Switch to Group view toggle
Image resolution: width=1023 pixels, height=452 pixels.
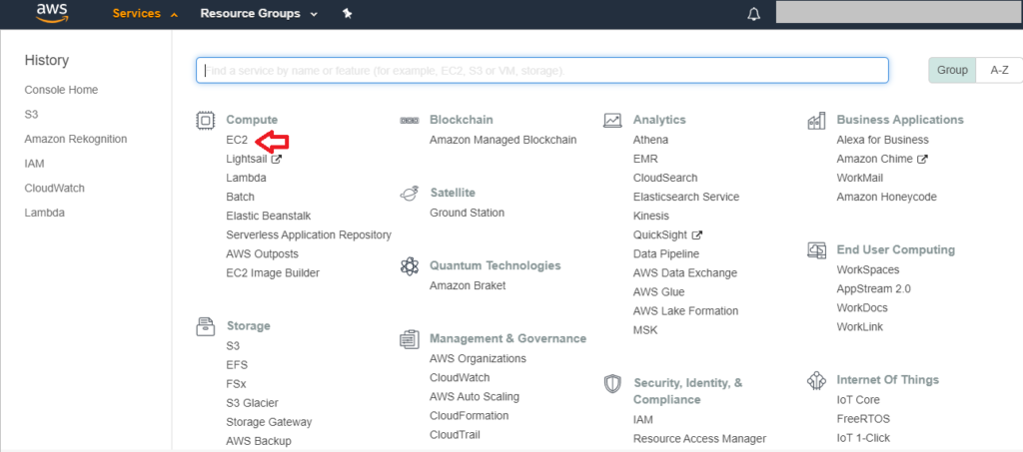tap(951, 71)
